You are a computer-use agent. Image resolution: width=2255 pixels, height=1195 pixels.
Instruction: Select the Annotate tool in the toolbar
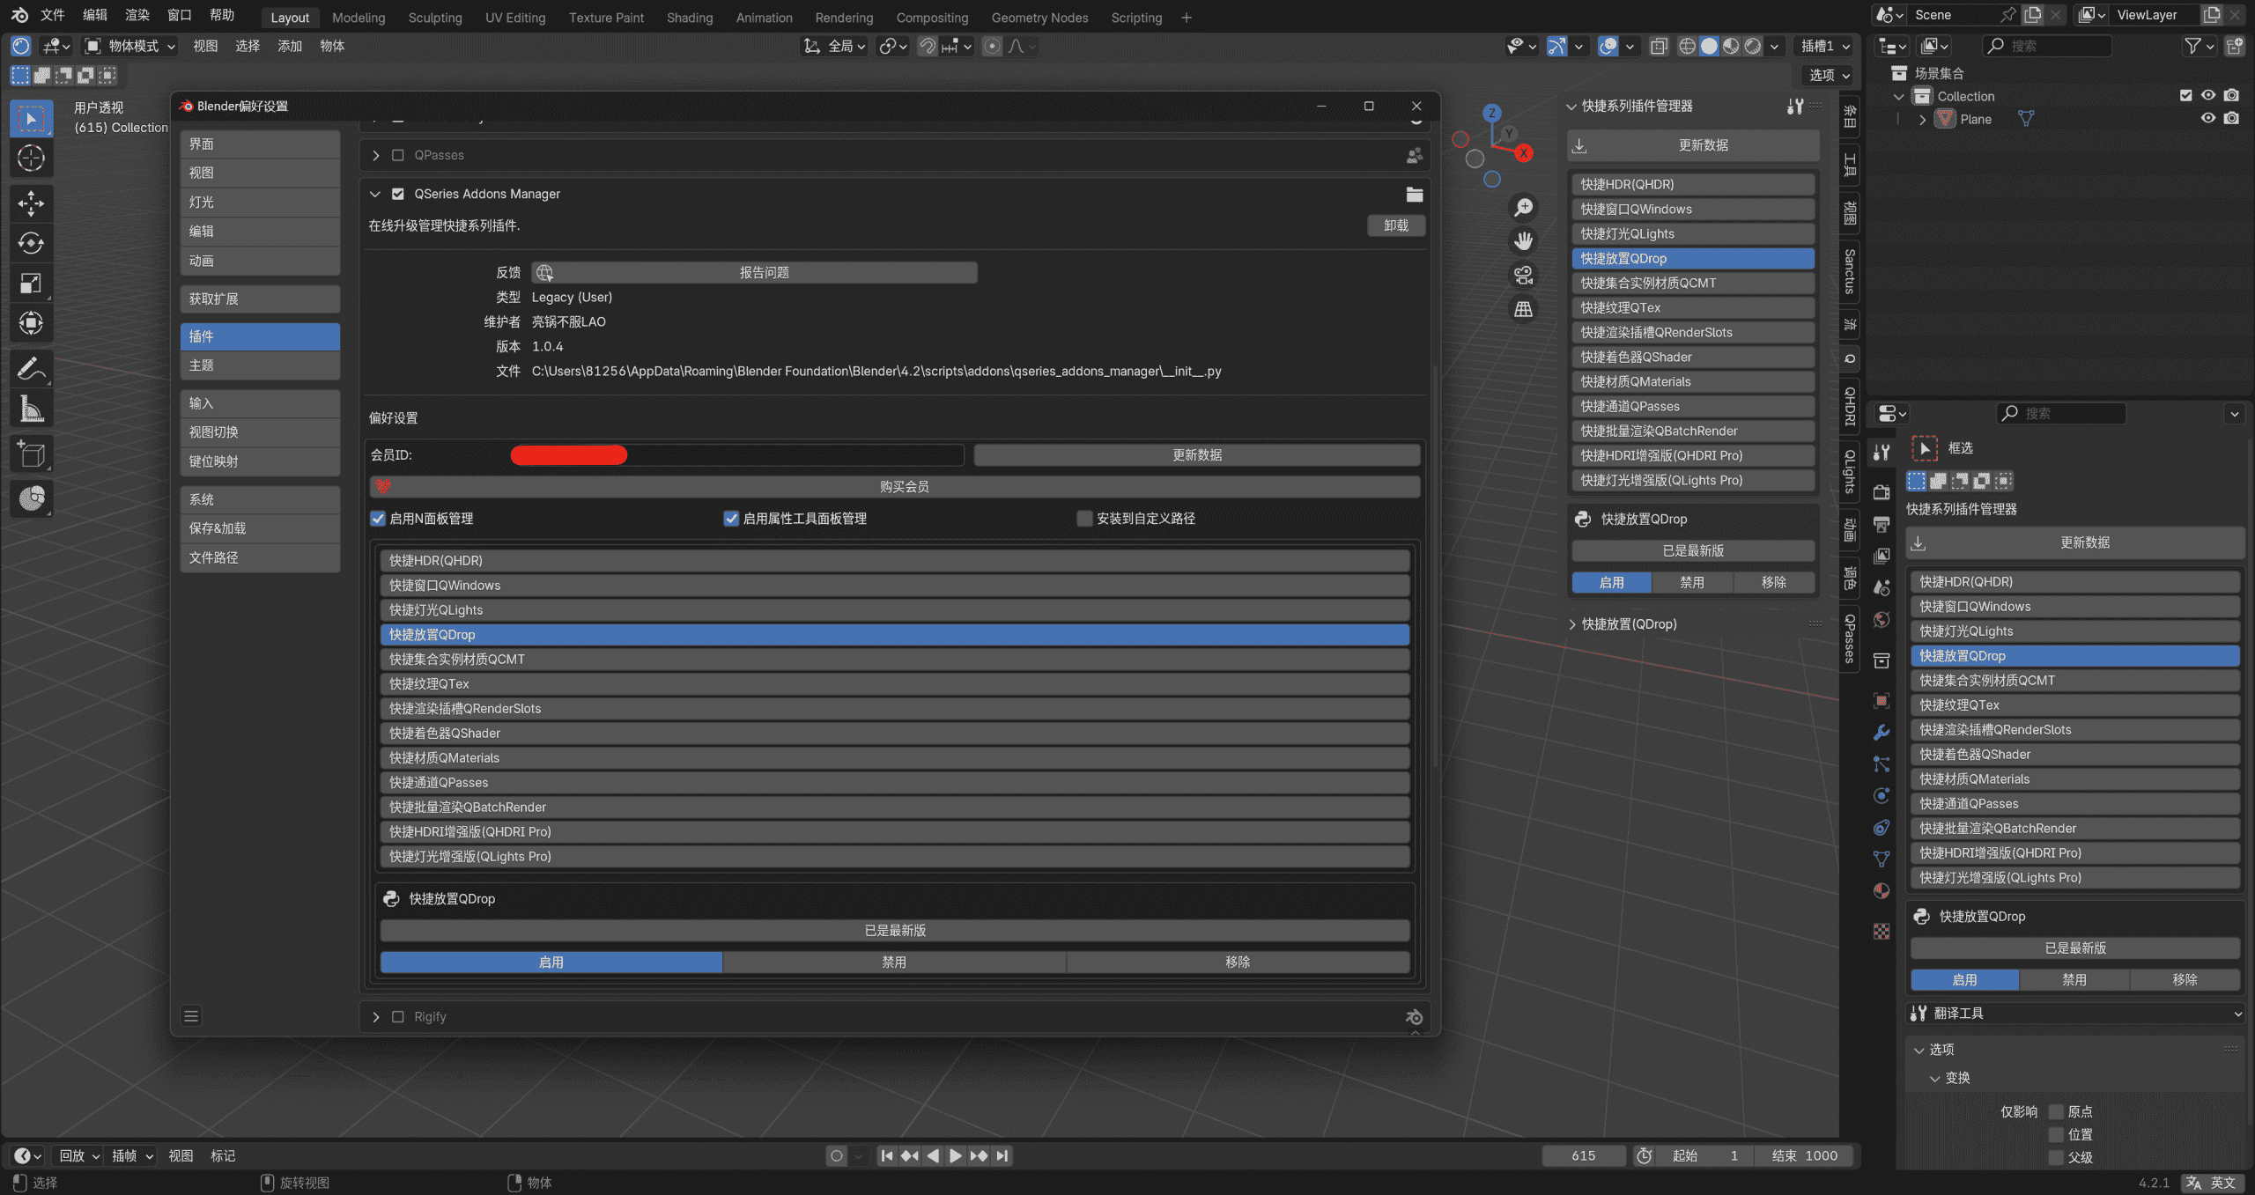31,368
